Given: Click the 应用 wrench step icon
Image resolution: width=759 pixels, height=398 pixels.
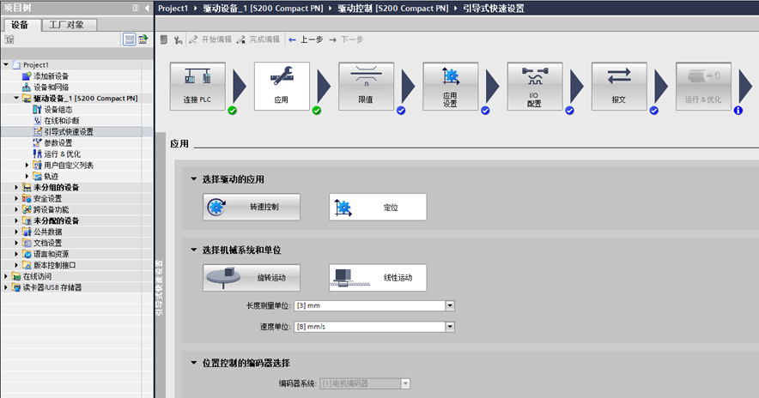Looking at the screenshot, I should [282, 86].
